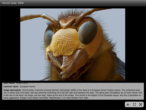Click the 'European hornet' common name text
The height and width of the screenshot is (110, 146).
click(27, 86)
